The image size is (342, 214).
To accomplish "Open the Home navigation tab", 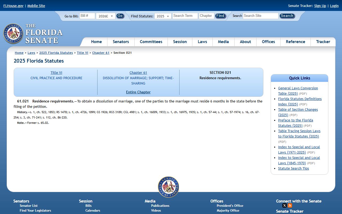I will point(96,42).
